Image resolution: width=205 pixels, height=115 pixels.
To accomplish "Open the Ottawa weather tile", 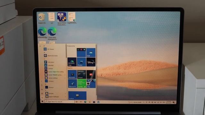I will click(82, 74).
